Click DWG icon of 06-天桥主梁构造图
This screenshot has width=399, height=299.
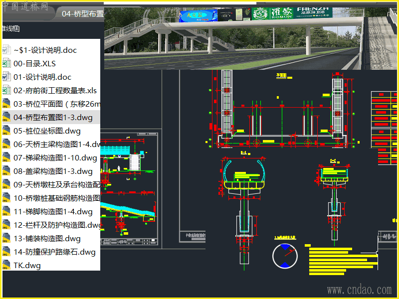(x=6, y=144)
